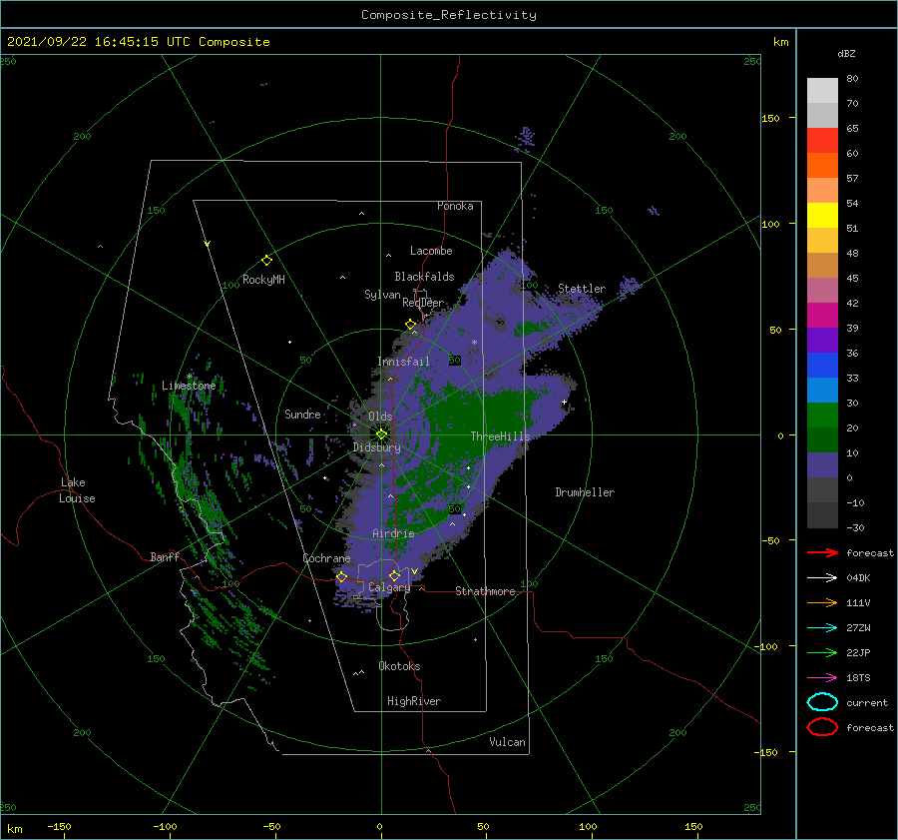
Task: Pick the green 22JP arrow icon
Action: (822, 652)
